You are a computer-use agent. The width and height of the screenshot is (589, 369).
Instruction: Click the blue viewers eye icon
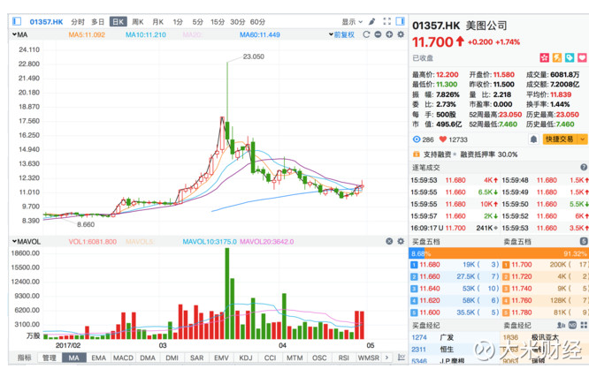coord(417,139)
